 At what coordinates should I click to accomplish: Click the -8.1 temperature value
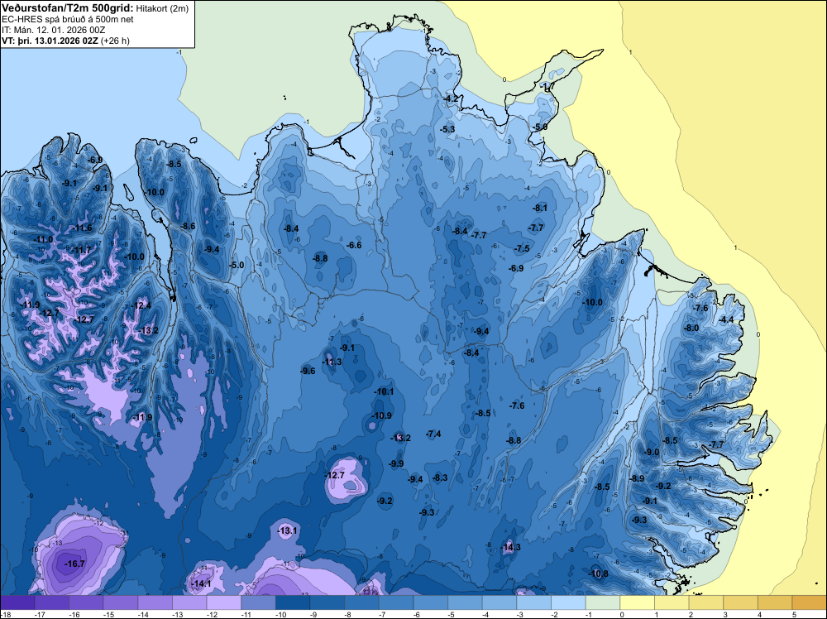(539, 208)
